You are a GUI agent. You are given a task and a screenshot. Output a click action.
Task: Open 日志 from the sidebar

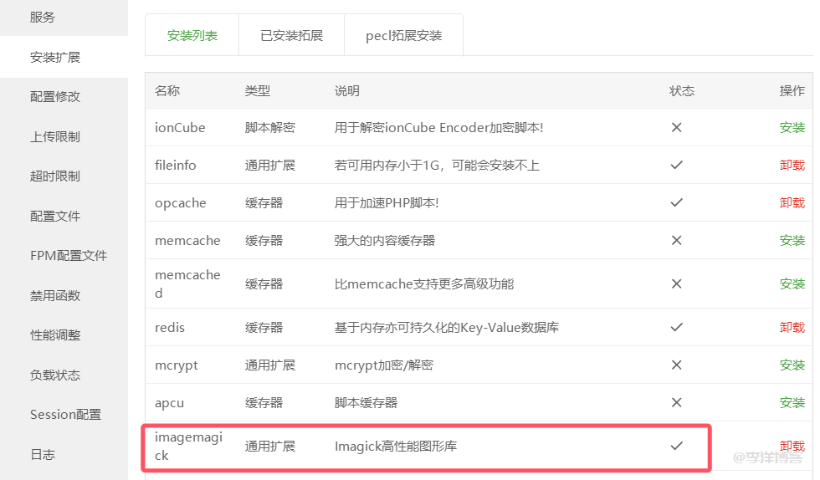[x=43, y=455]
